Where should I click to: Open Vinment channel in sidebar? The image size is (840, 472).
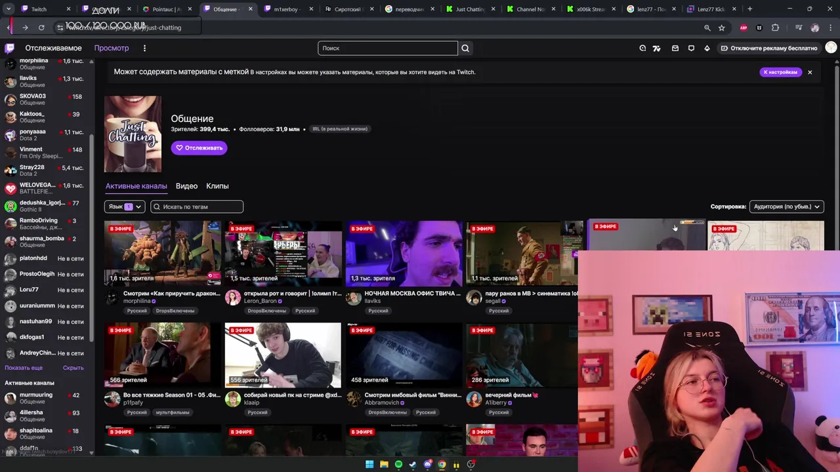coord(46,152)
